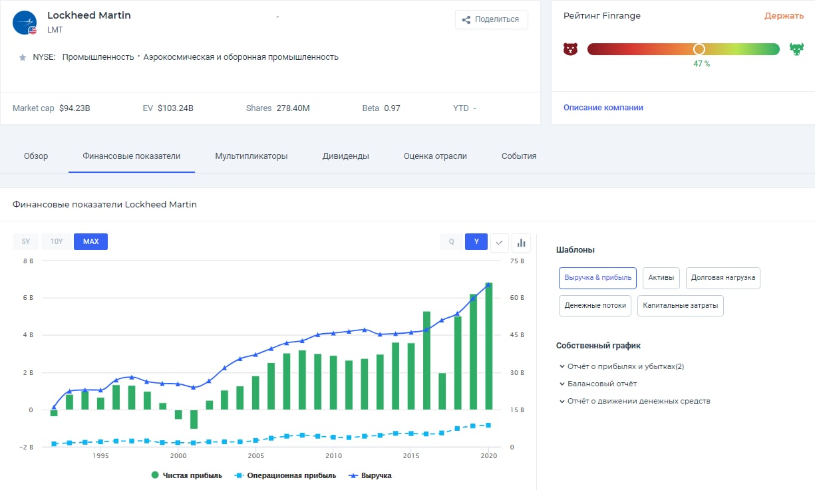Click the red bear icon in rating

point(570,49)
